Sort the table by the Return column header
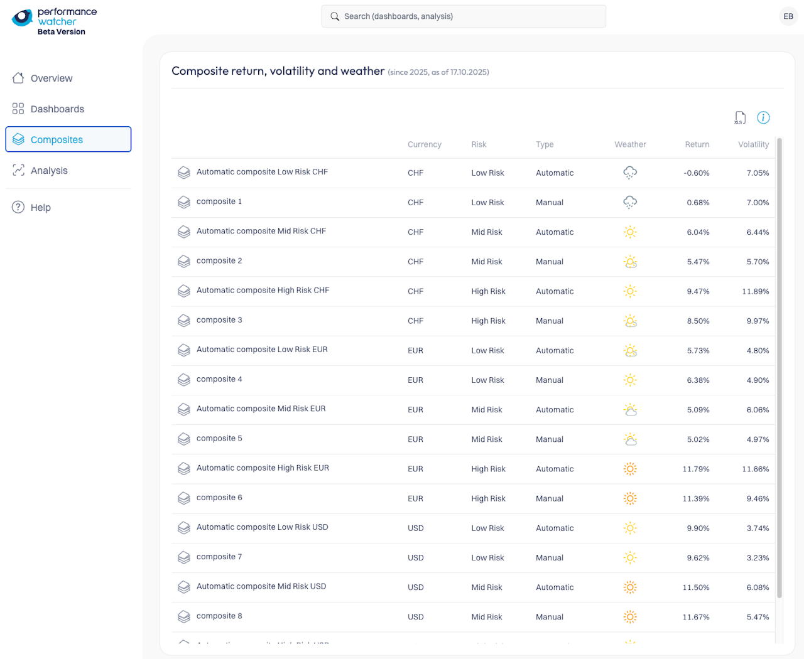 tap(697, 144)
